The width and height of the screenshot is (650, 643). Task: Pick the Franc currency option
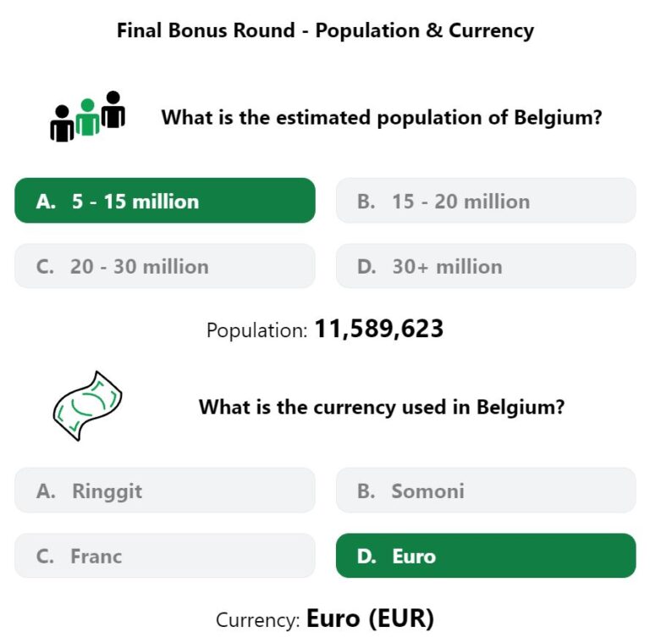165,556
